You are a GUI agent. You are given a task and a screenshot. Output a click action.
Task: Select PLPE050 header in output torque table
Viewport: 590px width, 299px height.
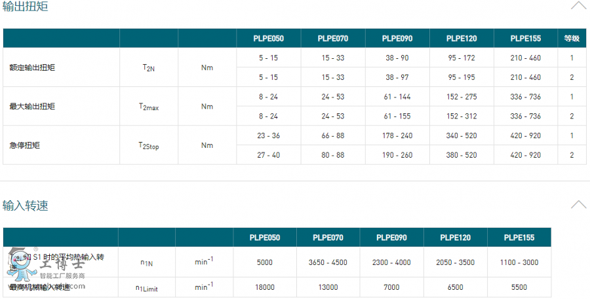click(268, 38)
